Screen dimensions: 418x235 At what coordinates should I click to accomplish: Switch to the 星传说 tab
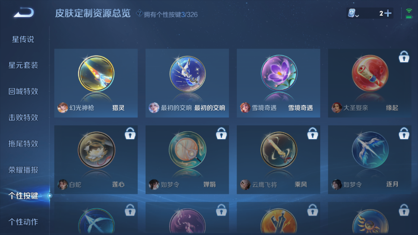(x=23, y=39)
